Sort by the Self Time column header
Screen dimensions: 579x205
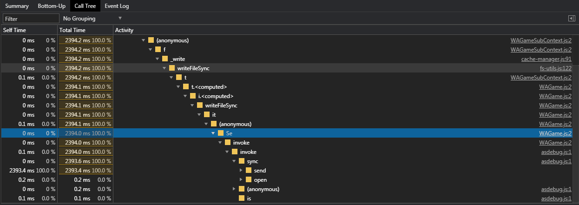(14, 30)
